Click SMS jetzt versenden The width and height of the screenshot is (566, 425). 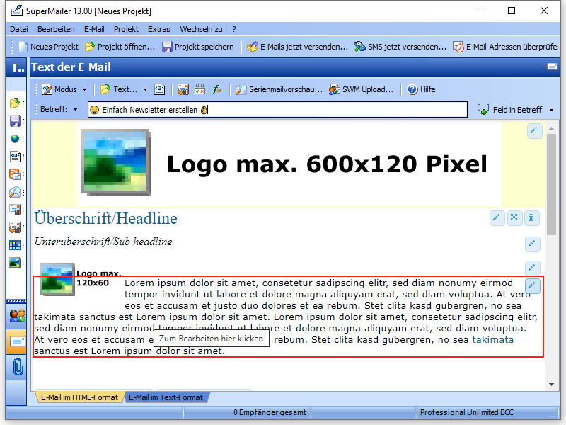click(400, 47)
